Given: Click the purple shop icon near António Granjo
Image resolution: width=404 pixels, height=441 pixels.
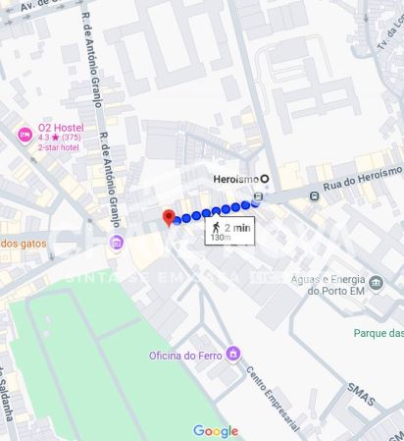Looking at the screenshot, I should tap(117, 243).
